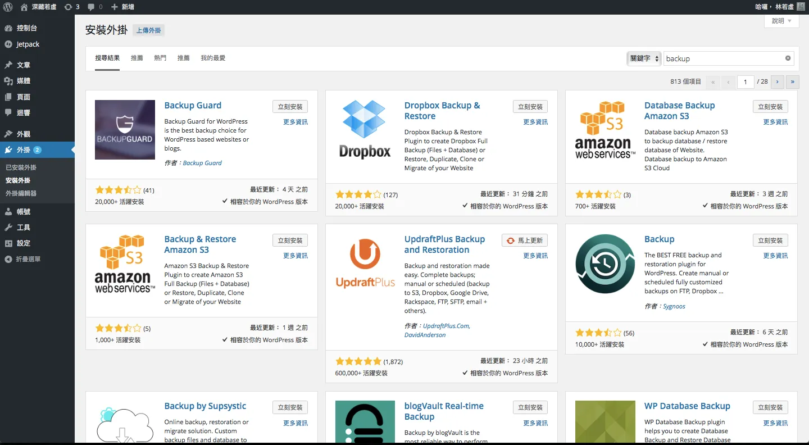Viewport: 809px width, 445px height.
Task: Click the WordPress logo in admin bar
Action: pyautogui.click(x=8, y=7)
